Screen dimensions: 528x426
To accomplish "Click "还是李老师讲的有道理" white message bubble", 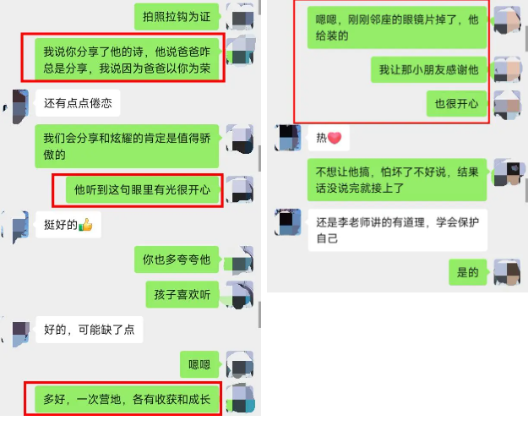I will point(398,230).
